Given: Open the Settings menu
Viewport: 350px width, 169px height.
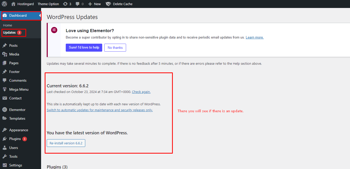Looking at the screenshot, I should pos(16,165).
